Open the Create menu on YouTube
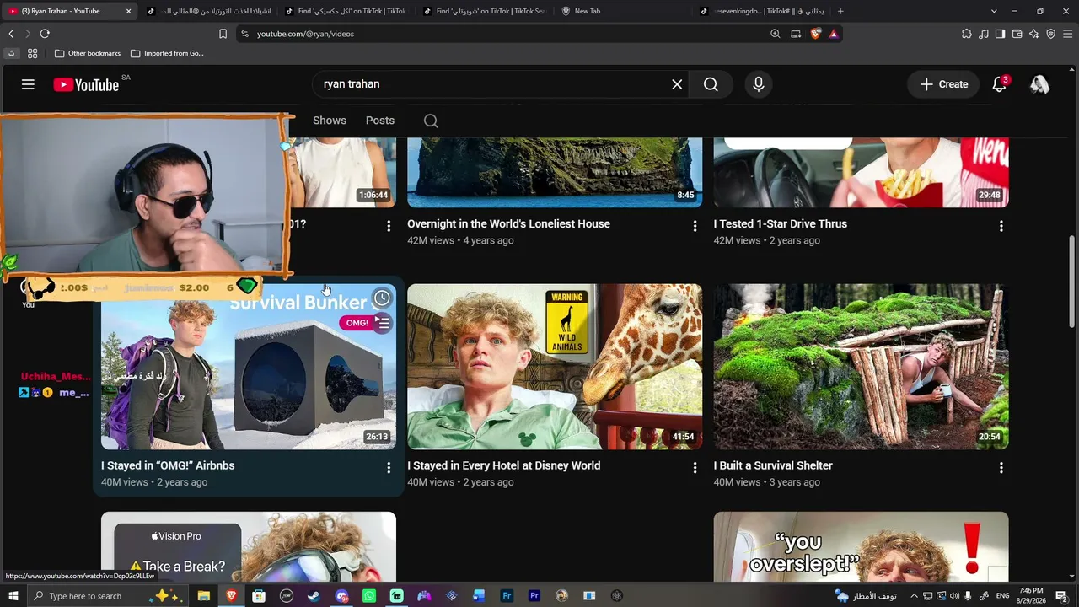 tap(943, 84)
